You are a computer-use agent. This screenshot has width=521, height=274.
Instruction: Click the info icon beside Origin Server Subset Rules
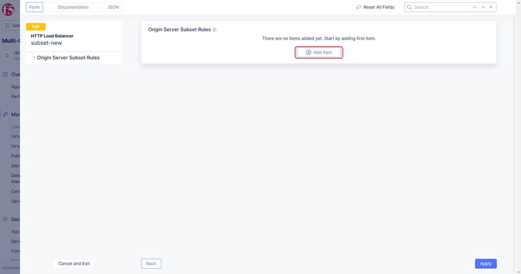click(x=215, y=30)
